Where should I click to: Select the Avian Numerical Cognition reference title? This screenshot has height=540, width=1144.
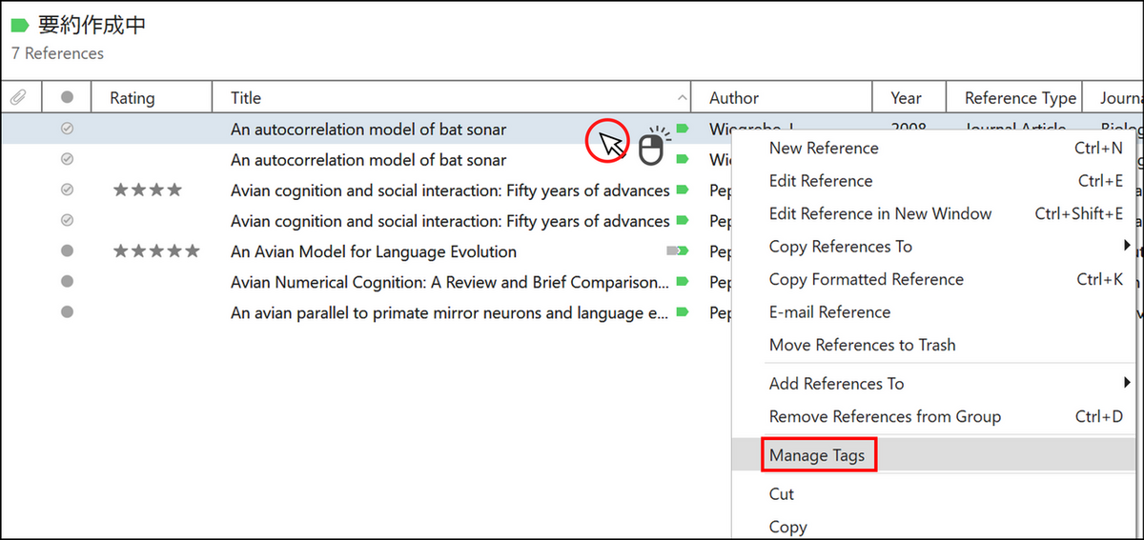click(448, 282)
